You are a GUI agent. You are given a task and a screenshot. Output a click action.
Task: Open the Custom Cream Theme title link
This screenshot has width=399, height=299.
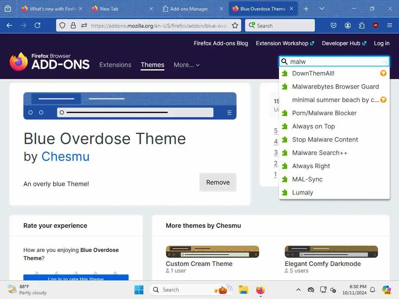click(199, 264)
